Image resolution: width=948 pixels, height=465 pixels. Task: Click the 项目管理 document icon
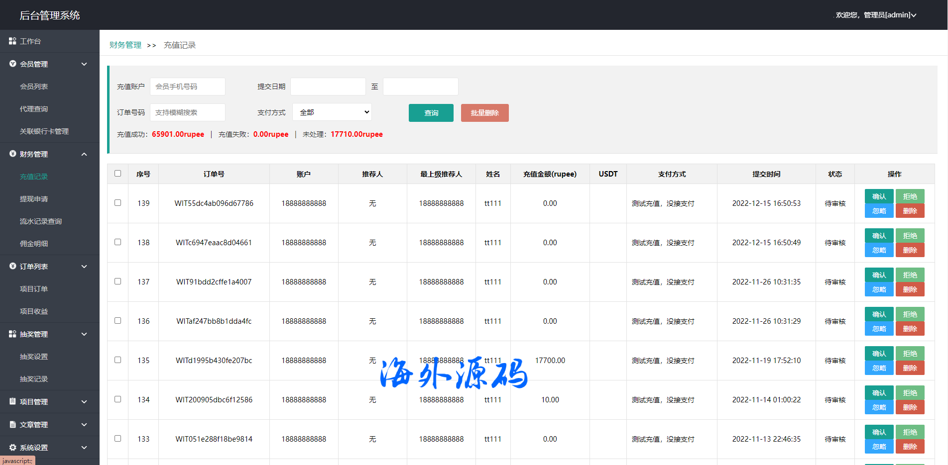[12, 401]
